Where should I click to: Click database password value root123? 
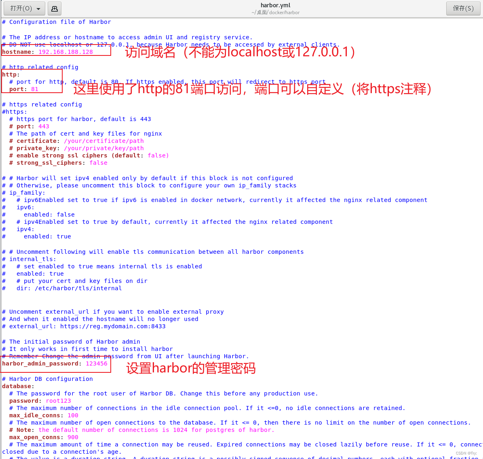coord(59,401)
